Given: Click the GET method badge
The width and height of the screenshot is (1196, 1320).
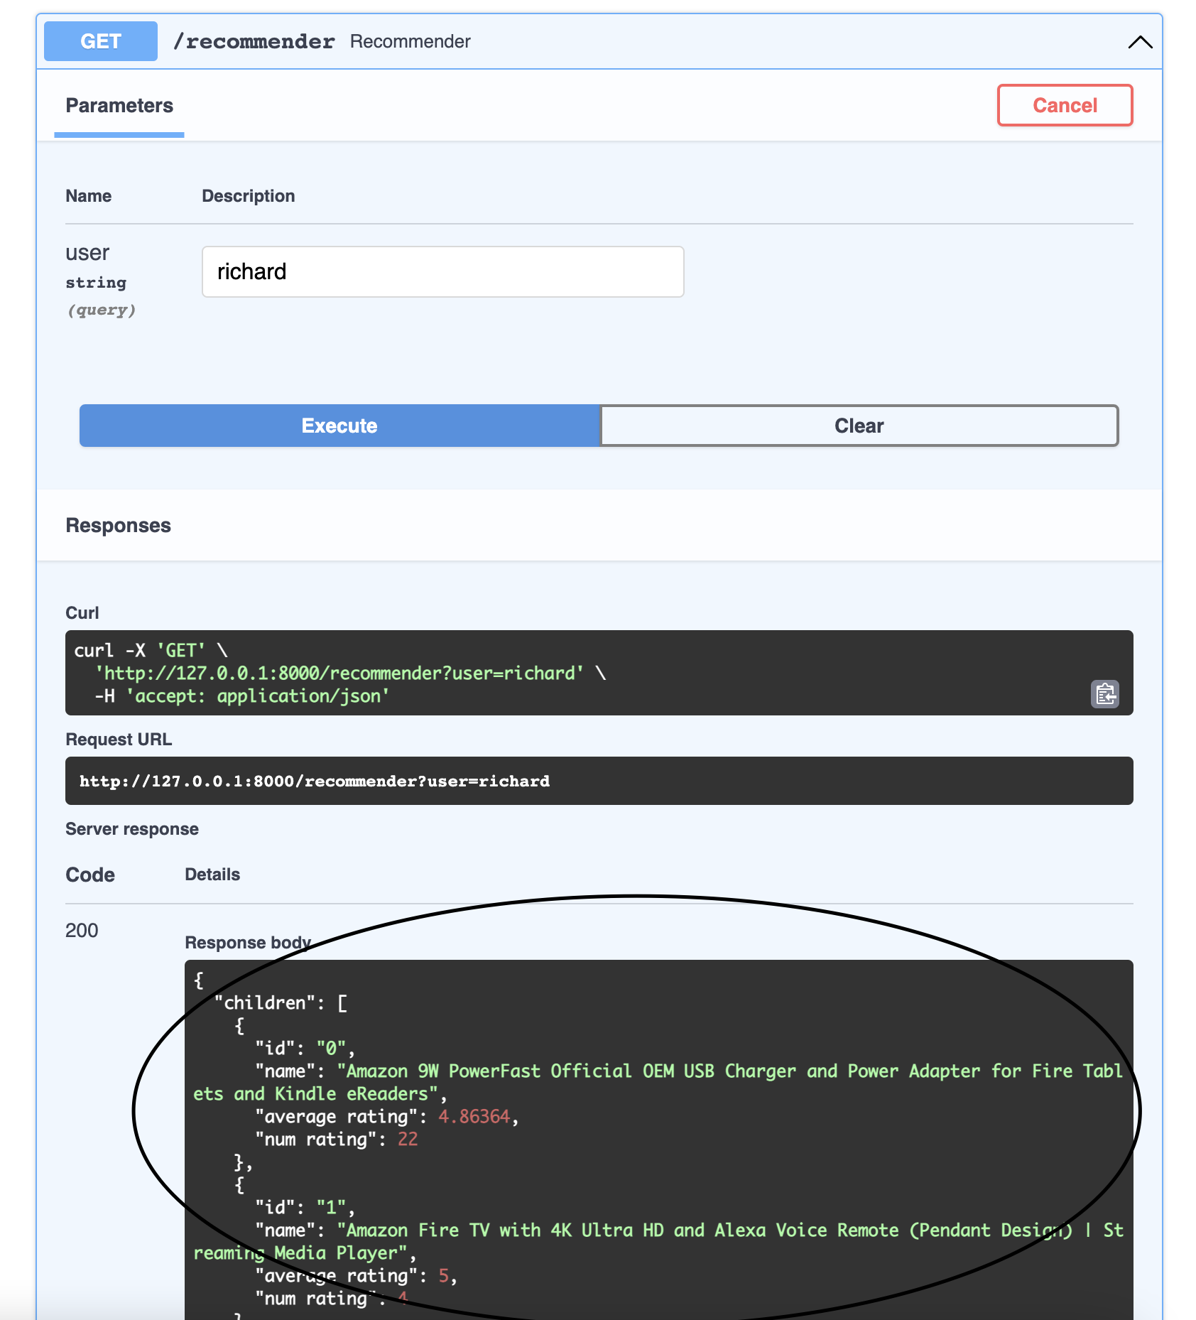Looking at the screenshot, I should [x=101, y=41].
